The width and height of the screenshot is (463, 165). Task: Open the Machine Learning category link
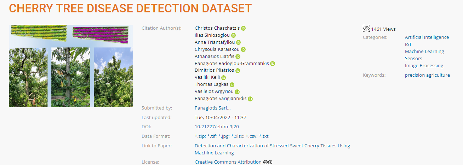[x=424, y=51]
